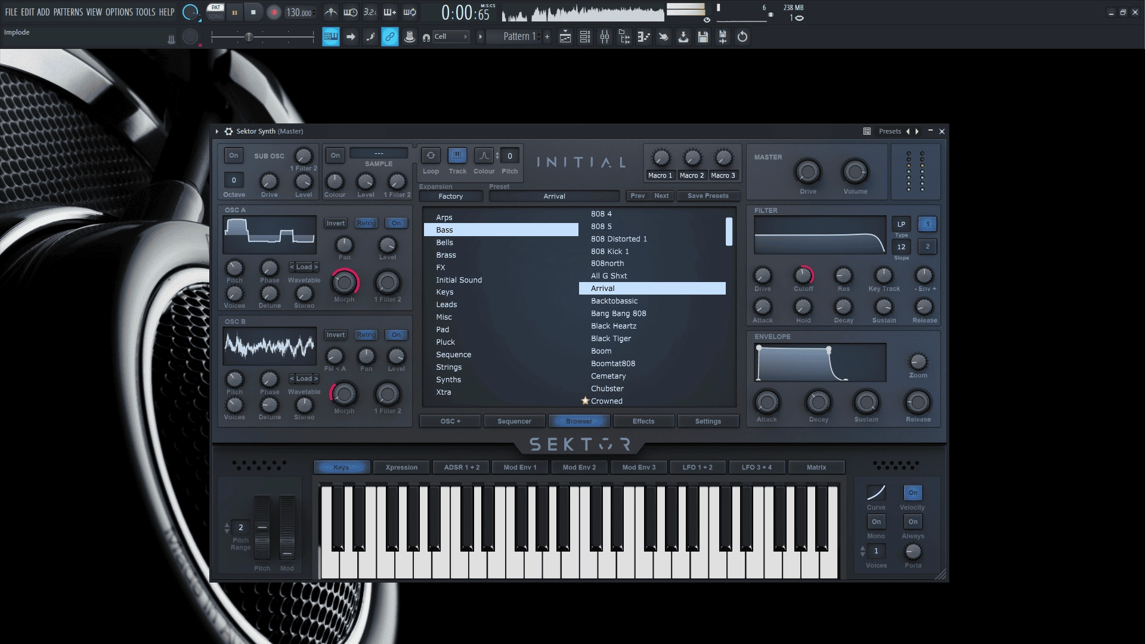Select filter 2 button in FILTER panel

pyautogui.click(x=927, y=247)
